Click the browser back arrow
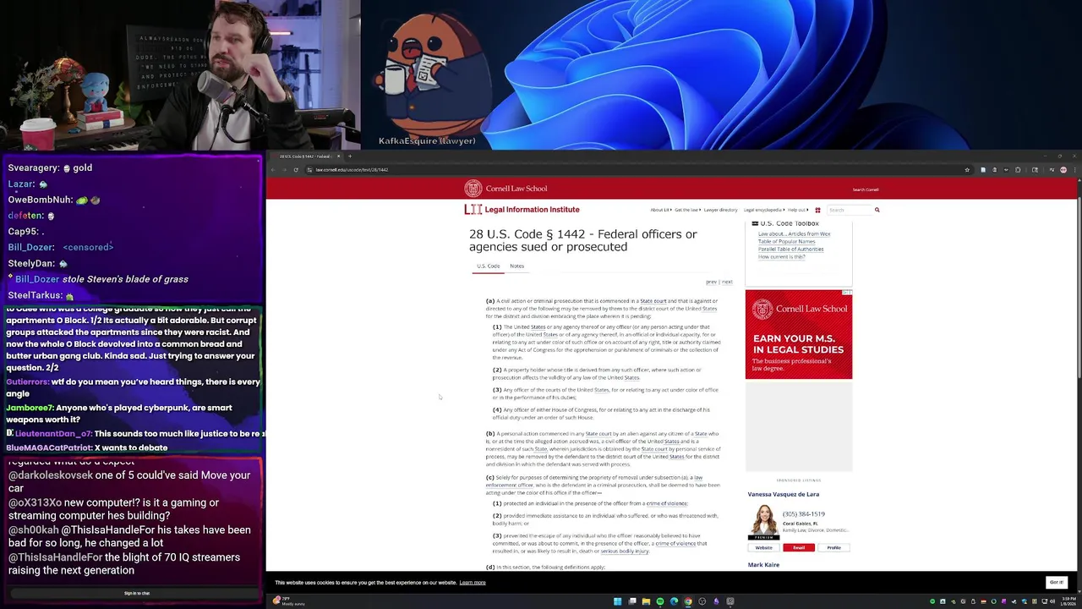 (x=273, y=170)
